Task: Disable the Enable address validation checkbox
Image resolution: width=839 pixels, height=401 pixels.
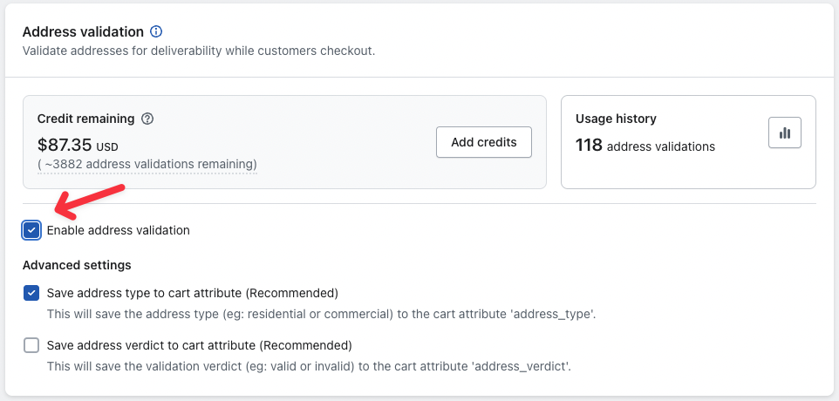Action: [x=32, y=230]
